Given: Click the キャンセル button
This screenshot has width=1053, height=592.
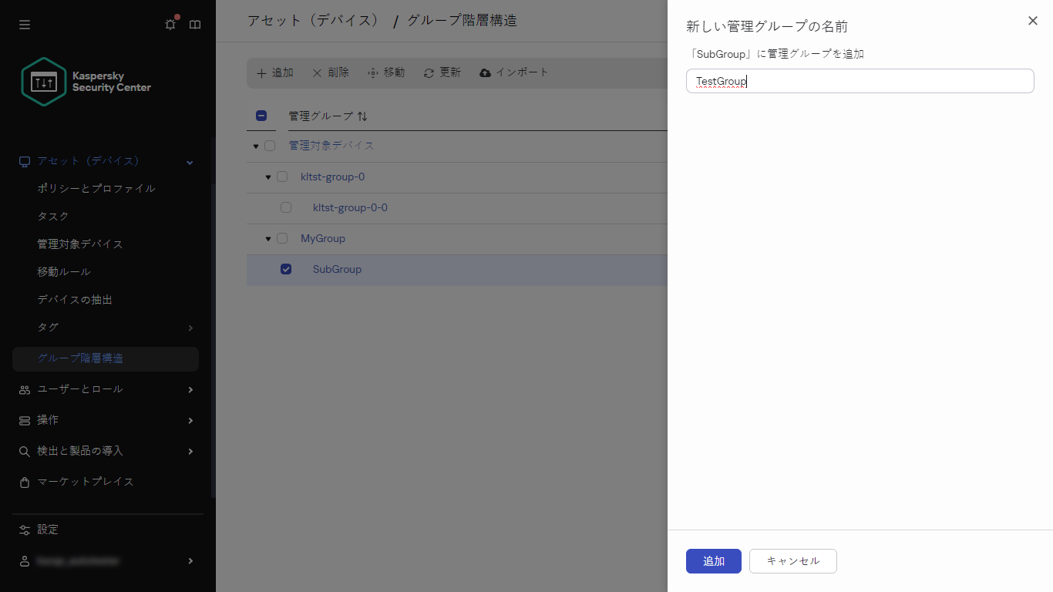Looking at the screenshot, I should click(792, 561).
